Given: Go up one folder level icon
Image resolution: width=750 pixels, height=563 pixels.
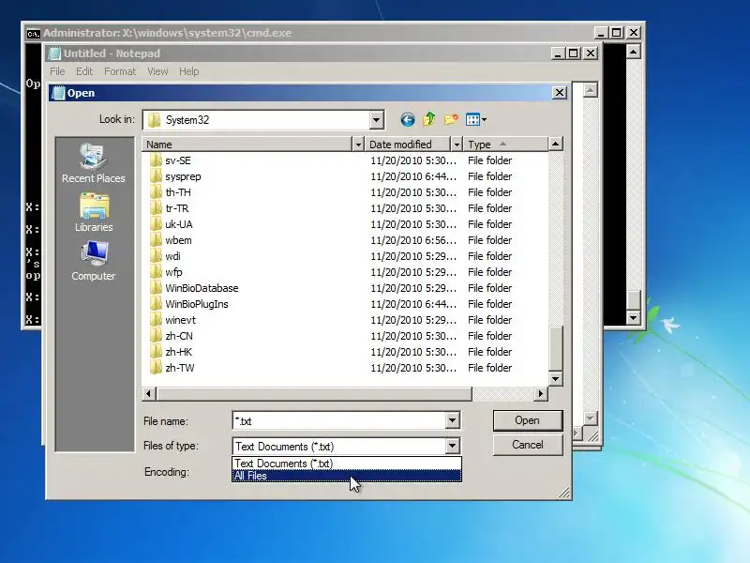Looking at the screenshot, I should (x=428, y=119).
